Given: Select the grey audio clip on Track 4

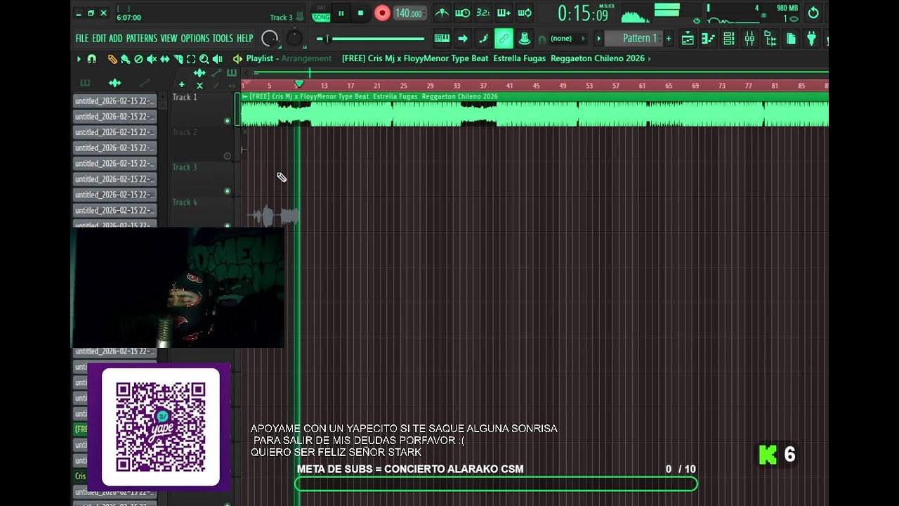Looking at the screenshot, I should point(273,216).
